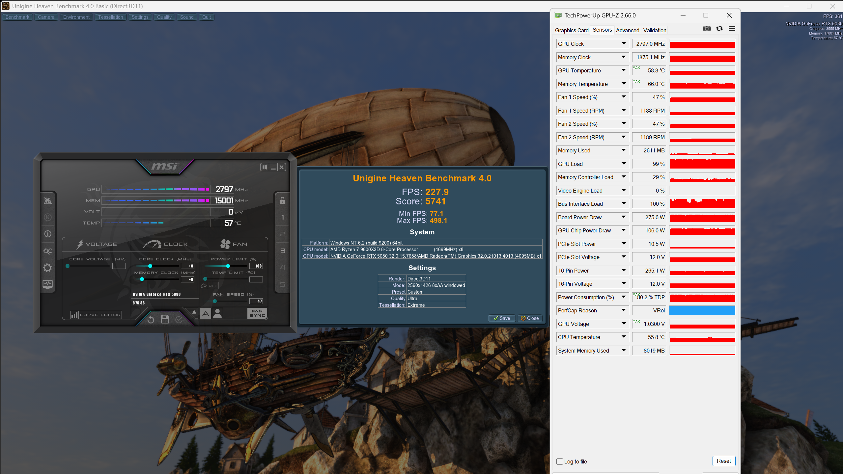Screen dimensions: 843x474
Task: Save the Afterburner profile with floppy icon
Action: pos(165,319)
